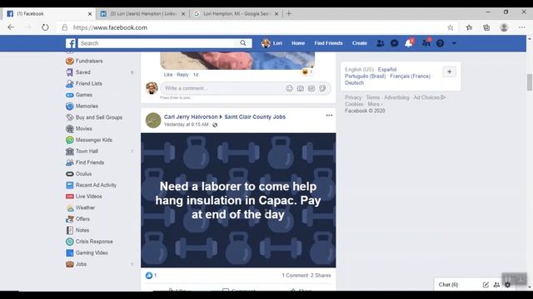
Task: Open the Crisis Response icon
Action: (70, 242)
